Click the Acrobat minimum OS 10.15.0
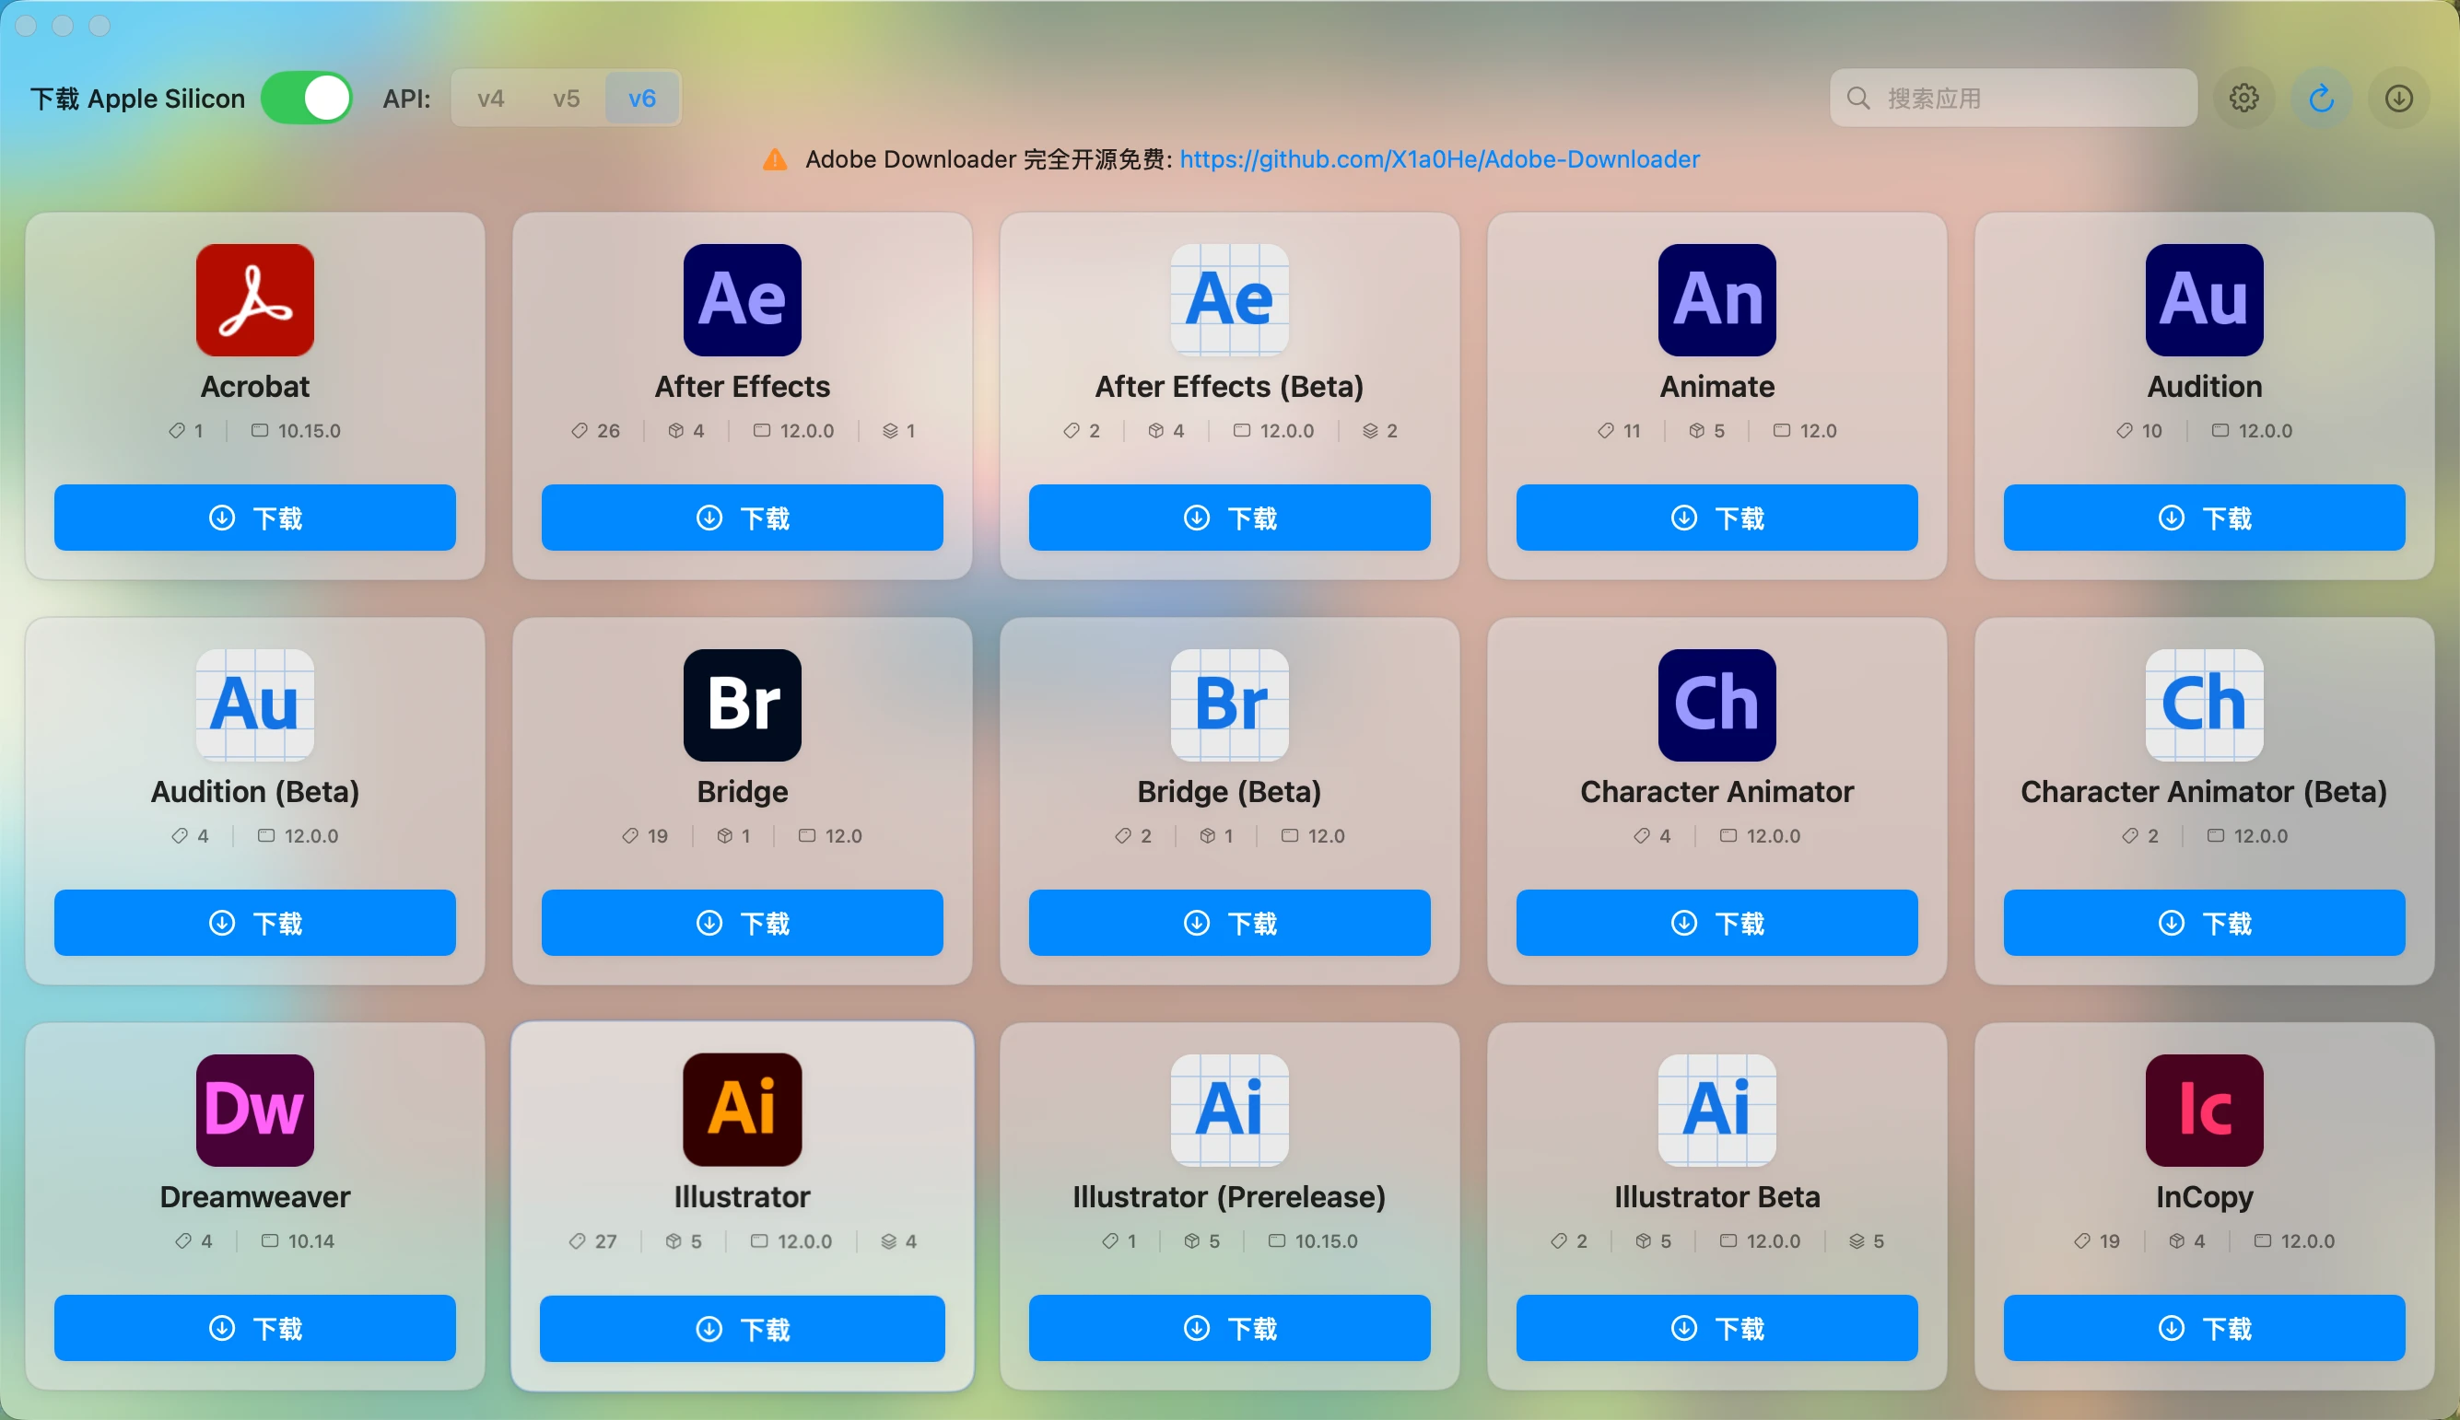This screenshot has width=2460, height=1420. click(296, 430)
